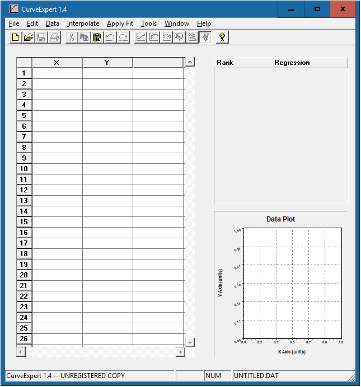Click the Data Plot title text
361x387 pixels.
(281, 219)
